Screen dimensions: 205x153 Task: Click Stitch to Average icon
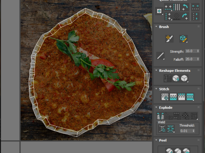(173, 97)
